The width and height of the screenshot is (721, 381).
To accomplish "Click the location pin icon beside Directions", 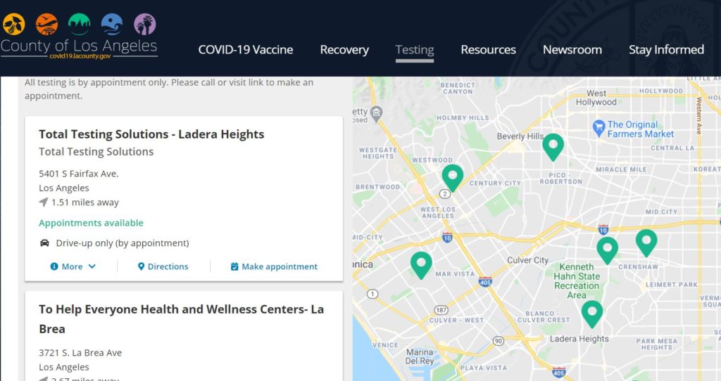I will pyautogui.click(x=141, y=266).
